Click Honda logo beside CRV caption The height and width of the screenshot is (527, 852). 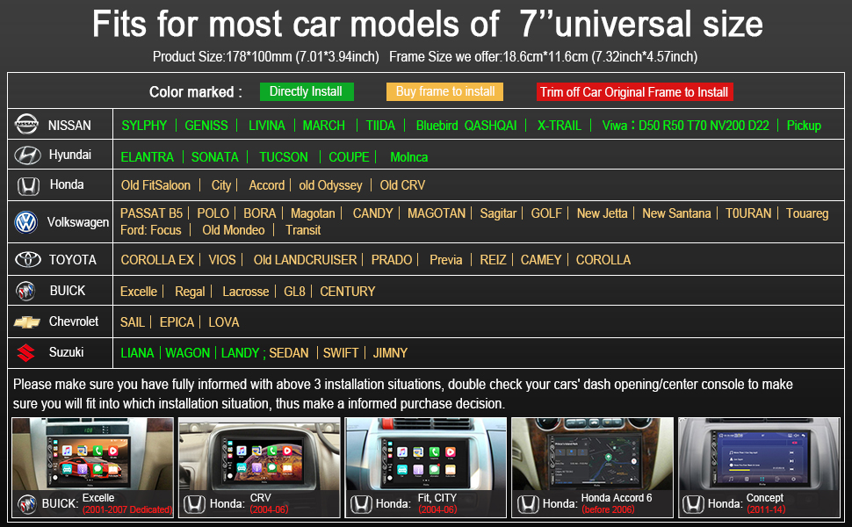pos(194,504)
